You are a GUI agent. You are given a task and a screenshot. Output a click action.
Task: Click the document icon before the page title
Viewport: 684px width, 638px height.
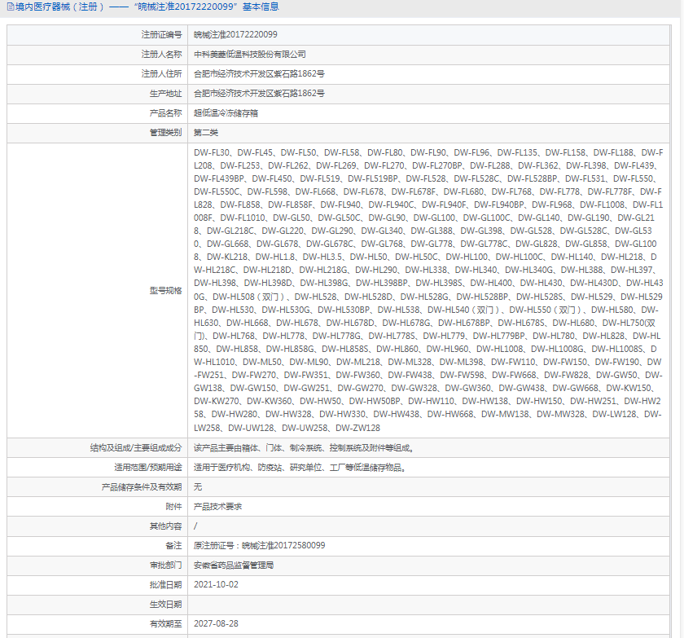point(11,7)
